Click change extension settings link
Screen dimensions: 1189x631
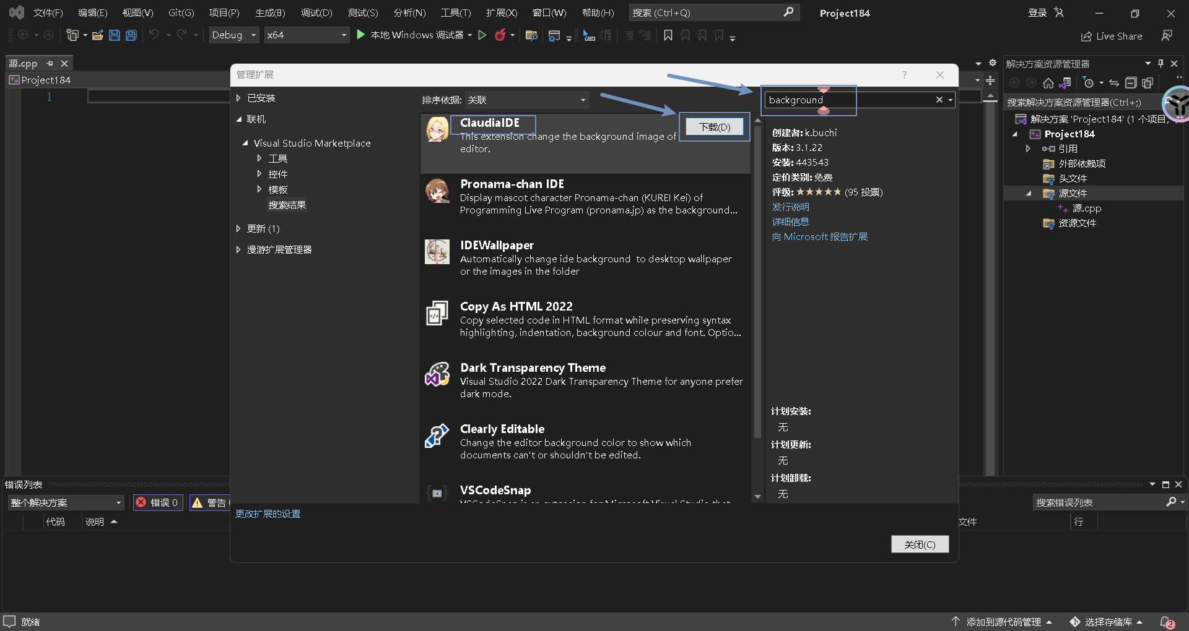268,514
